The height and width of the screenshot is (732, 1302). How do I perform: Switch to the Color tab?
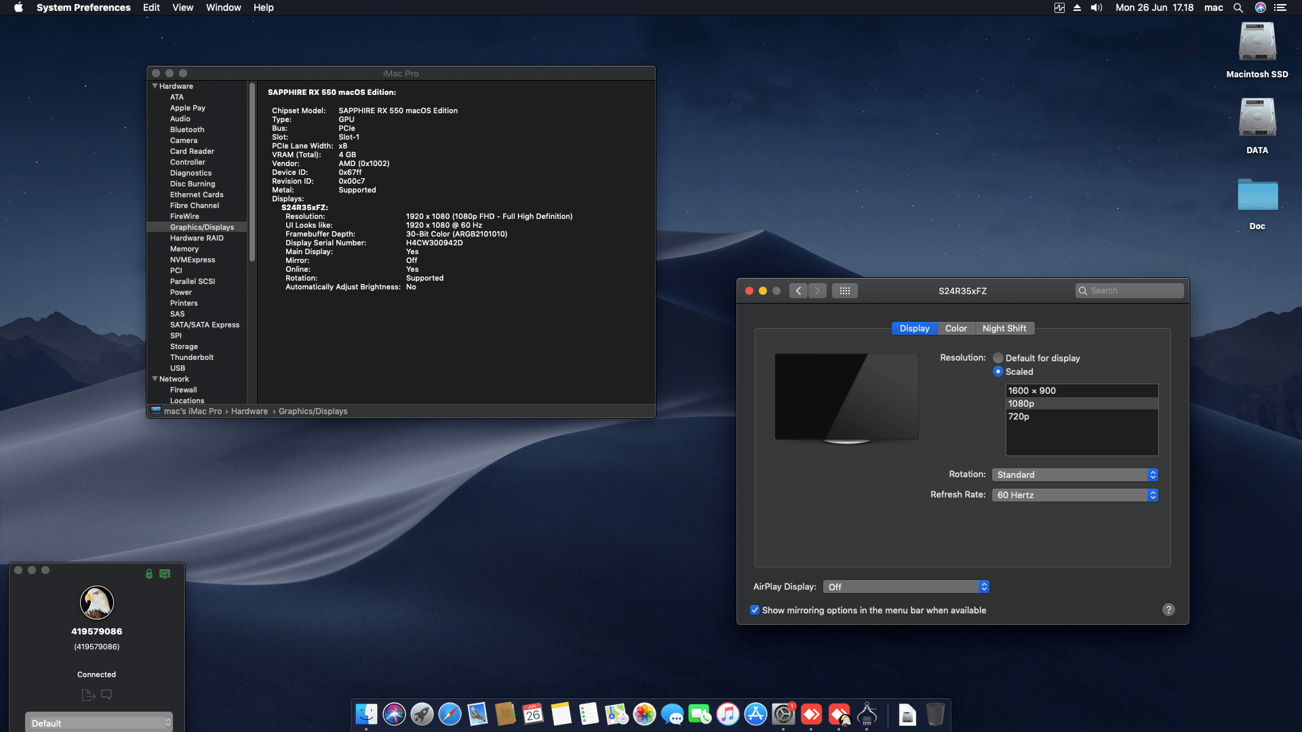coord(956,328)
